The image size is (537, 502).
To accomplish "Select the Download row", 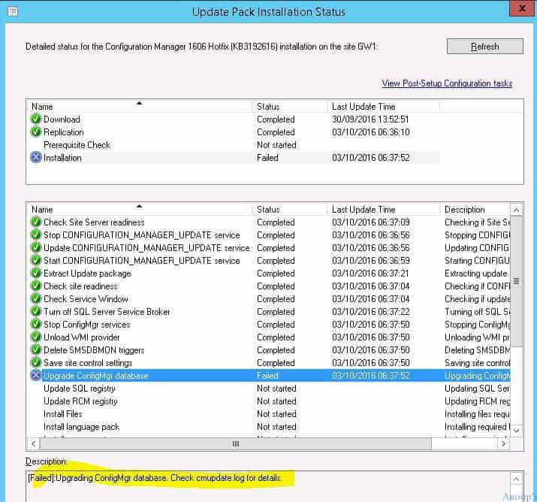I will [234, 119].
